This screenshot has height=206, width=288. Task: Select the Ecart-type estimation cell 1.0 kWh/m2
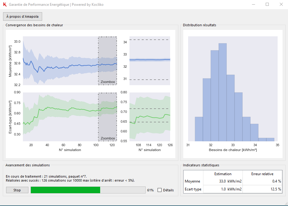pos(223,189)
